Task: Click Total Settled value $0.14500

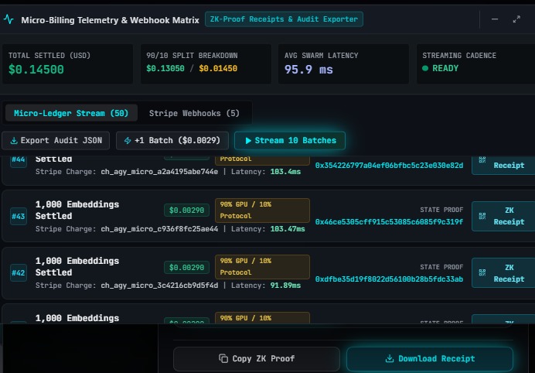Action: click(36, 70)
